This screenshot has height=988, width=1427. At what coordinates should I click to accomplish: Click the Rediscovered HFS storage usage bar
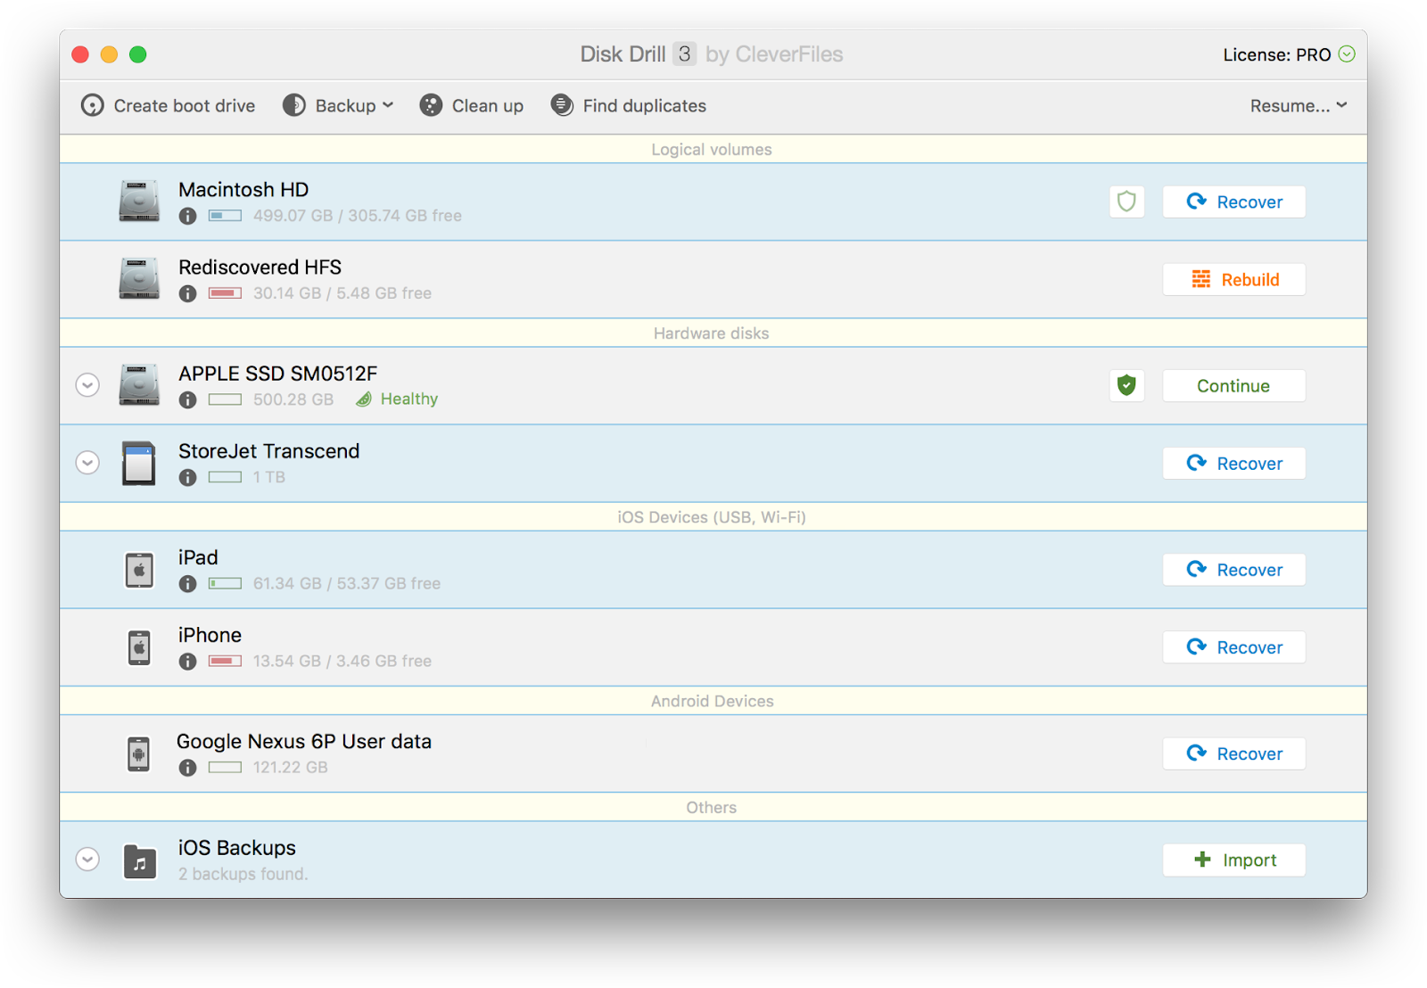[225, 293]
